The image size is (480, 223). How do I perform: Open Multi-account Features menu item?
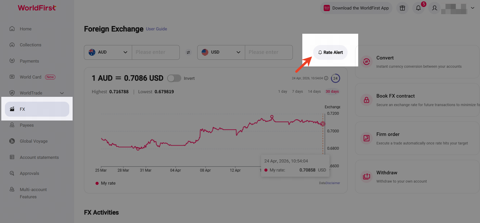click(33, 193)
